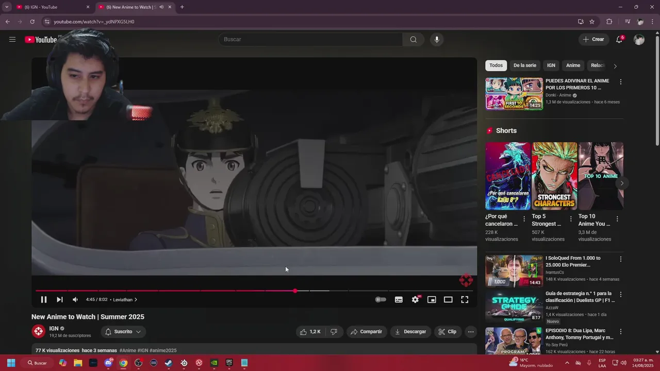Viewport: 660px width, 371px height.
Task: Switch to theater mode
Action: click(x=448, y=299)
